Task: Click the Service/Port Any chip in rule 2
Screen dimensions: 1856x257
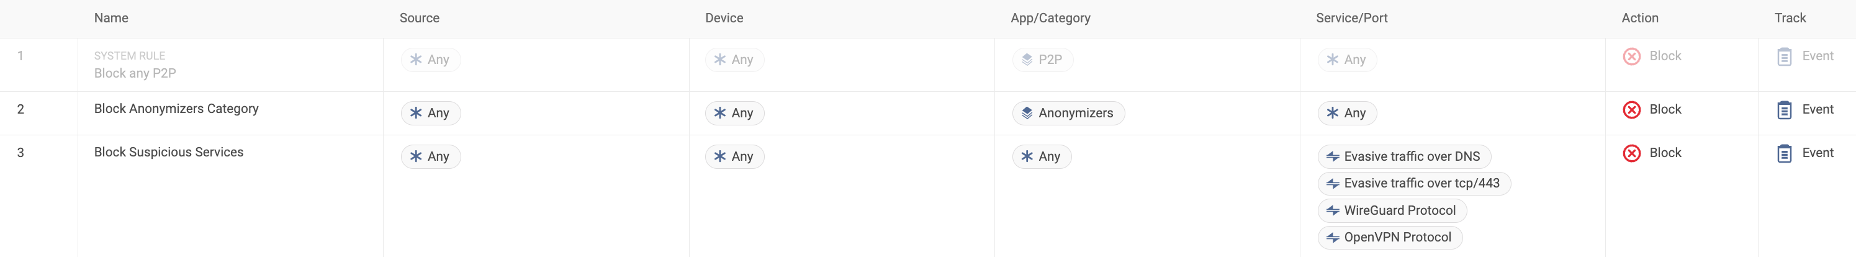Action: (1348, 113)
